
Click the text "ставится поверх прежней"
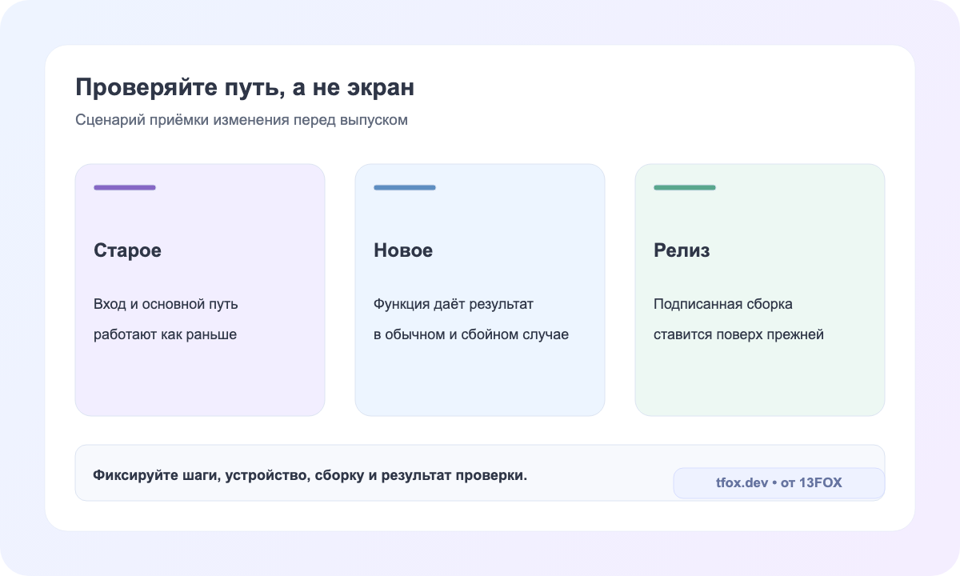tap(738, 334)
